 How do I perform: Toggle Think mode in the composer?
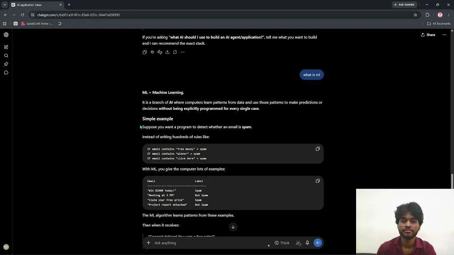282,243
